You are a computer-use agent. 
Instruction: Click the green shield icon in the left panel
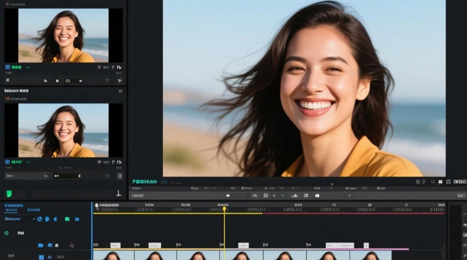click(9, 193)
